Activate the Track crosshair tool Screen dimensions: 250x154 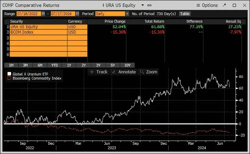[x=98, y=72]
